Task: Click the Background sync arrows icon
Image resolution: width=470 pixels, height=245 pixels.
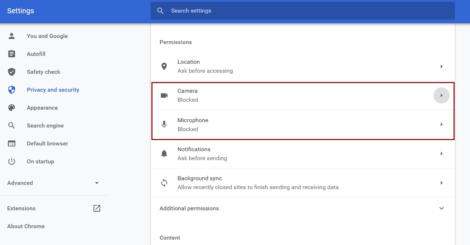Action: [164, 183]
